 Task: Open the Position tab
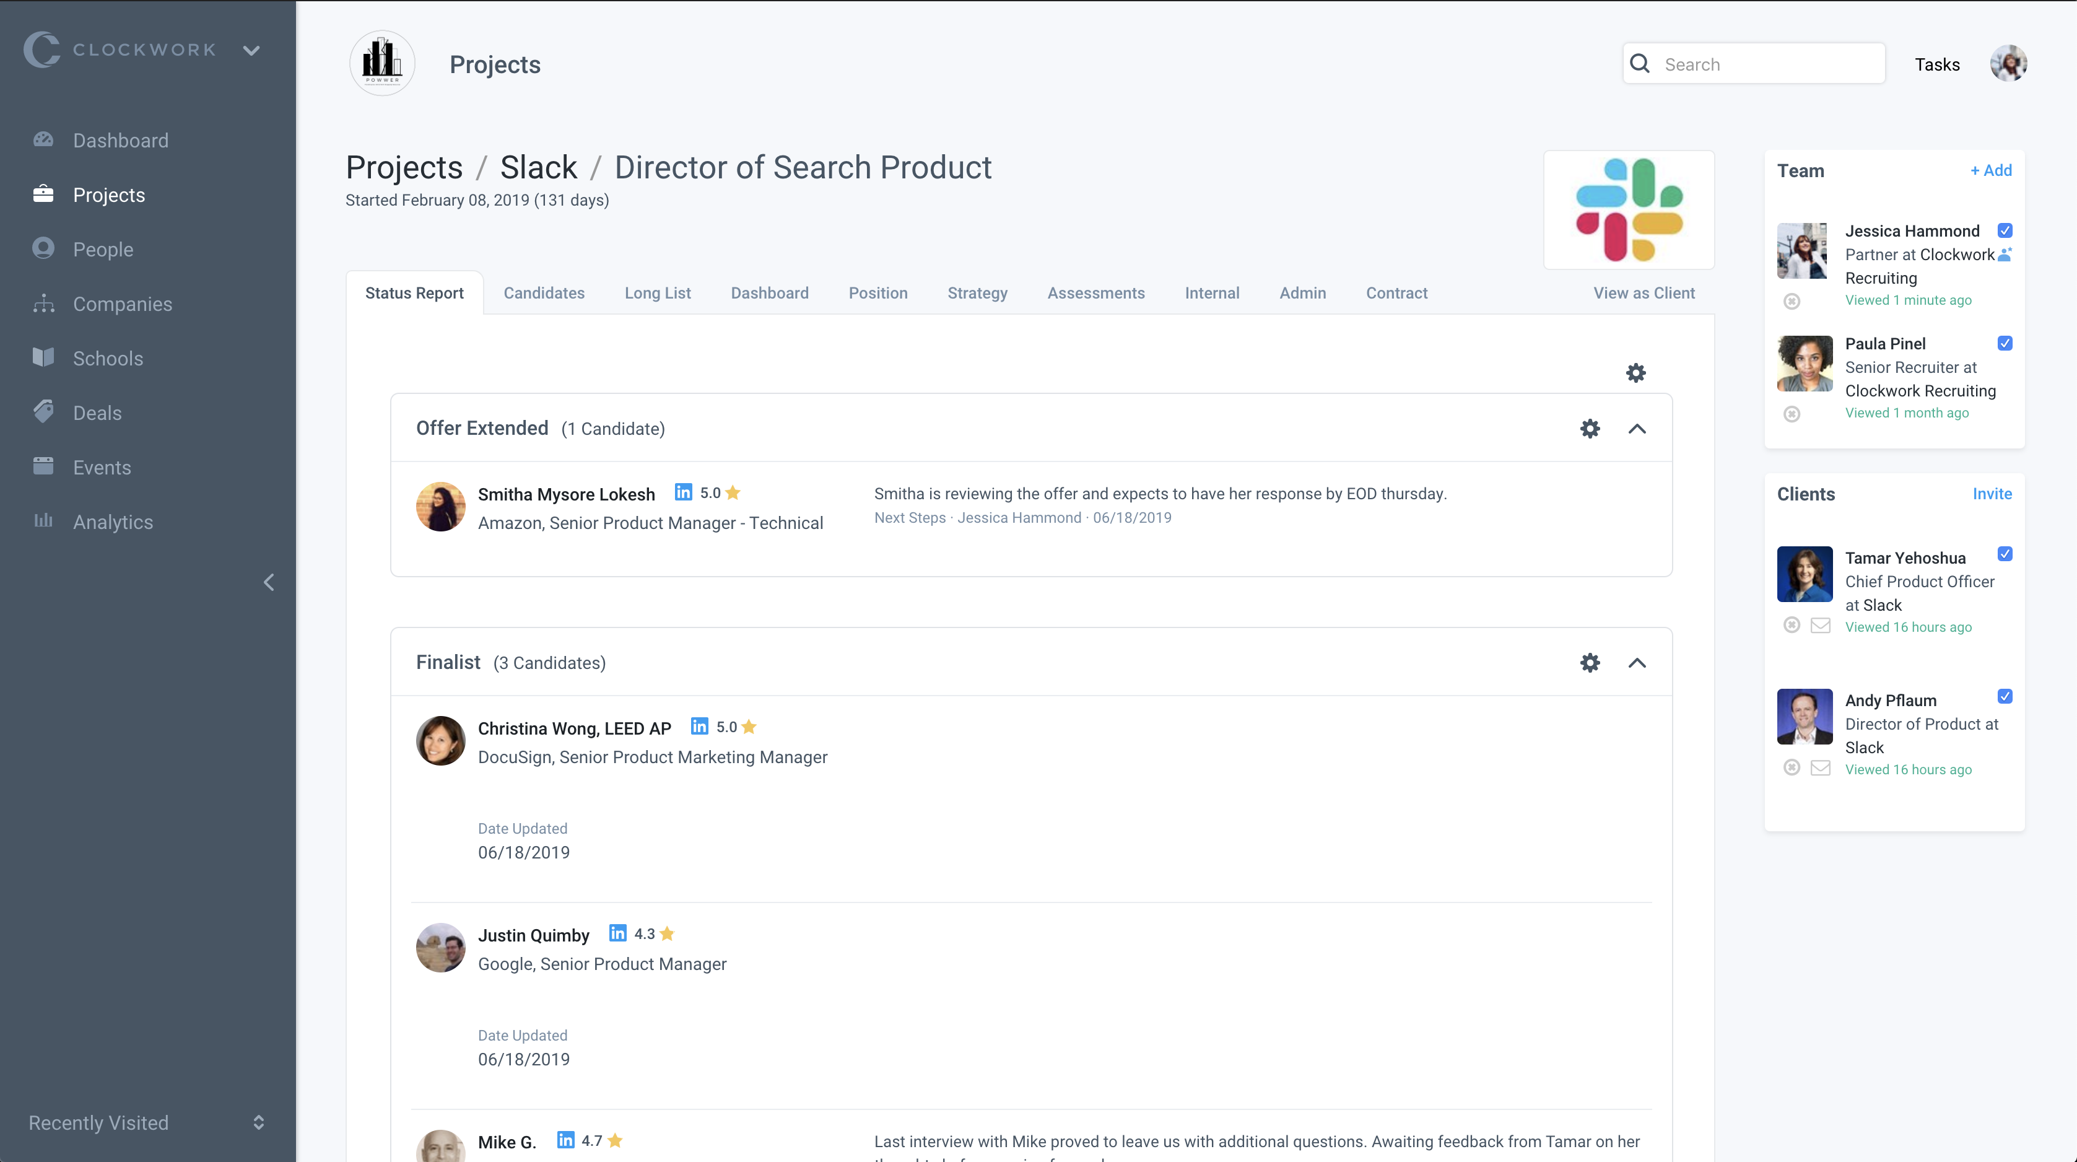878,293
